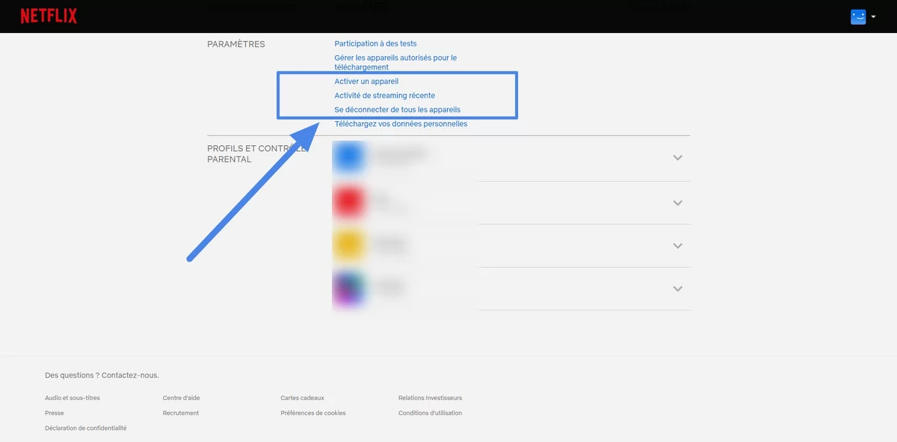Click the PROFILS ET CONTRÔLE PARENTAL heading
The width and height of the screenshot is (897, 442).
pyautogui.click(x=257, y=154)
